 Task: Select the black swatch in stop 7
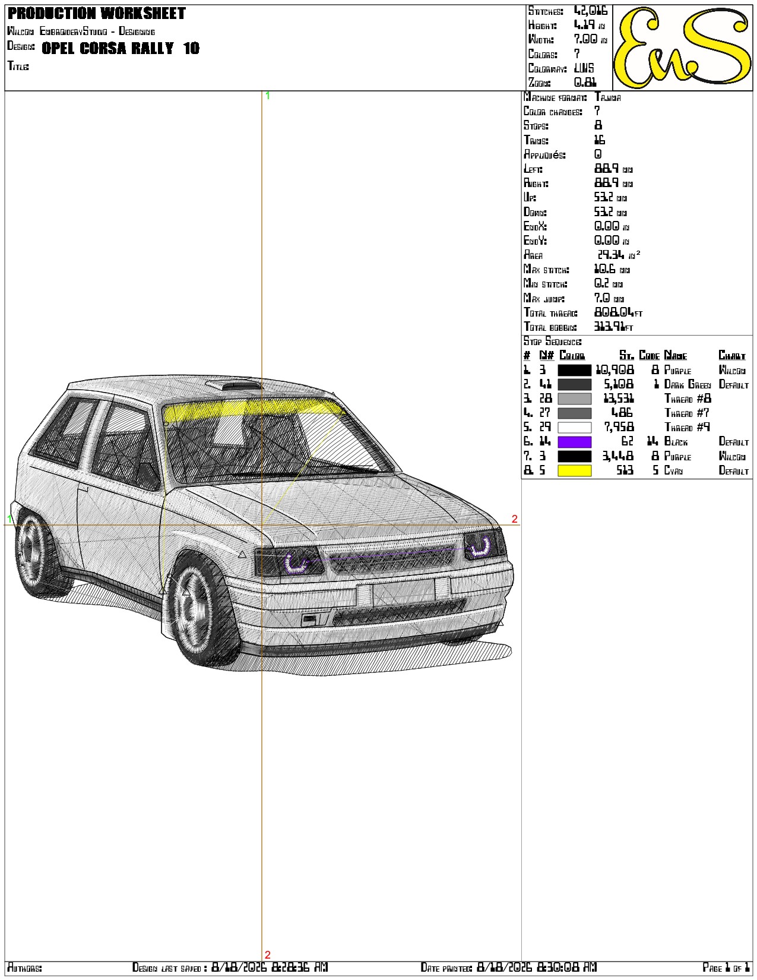click(574, 456)
